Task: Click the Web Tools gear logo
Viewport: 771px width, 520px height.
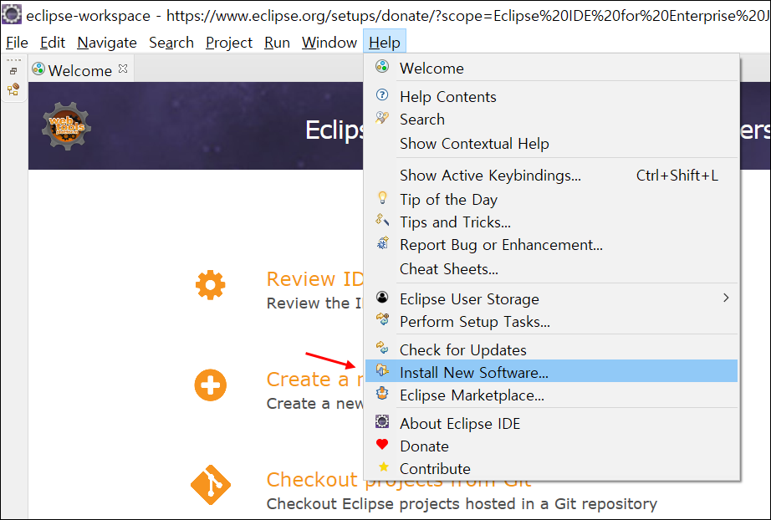Action: tap(66, 126)
